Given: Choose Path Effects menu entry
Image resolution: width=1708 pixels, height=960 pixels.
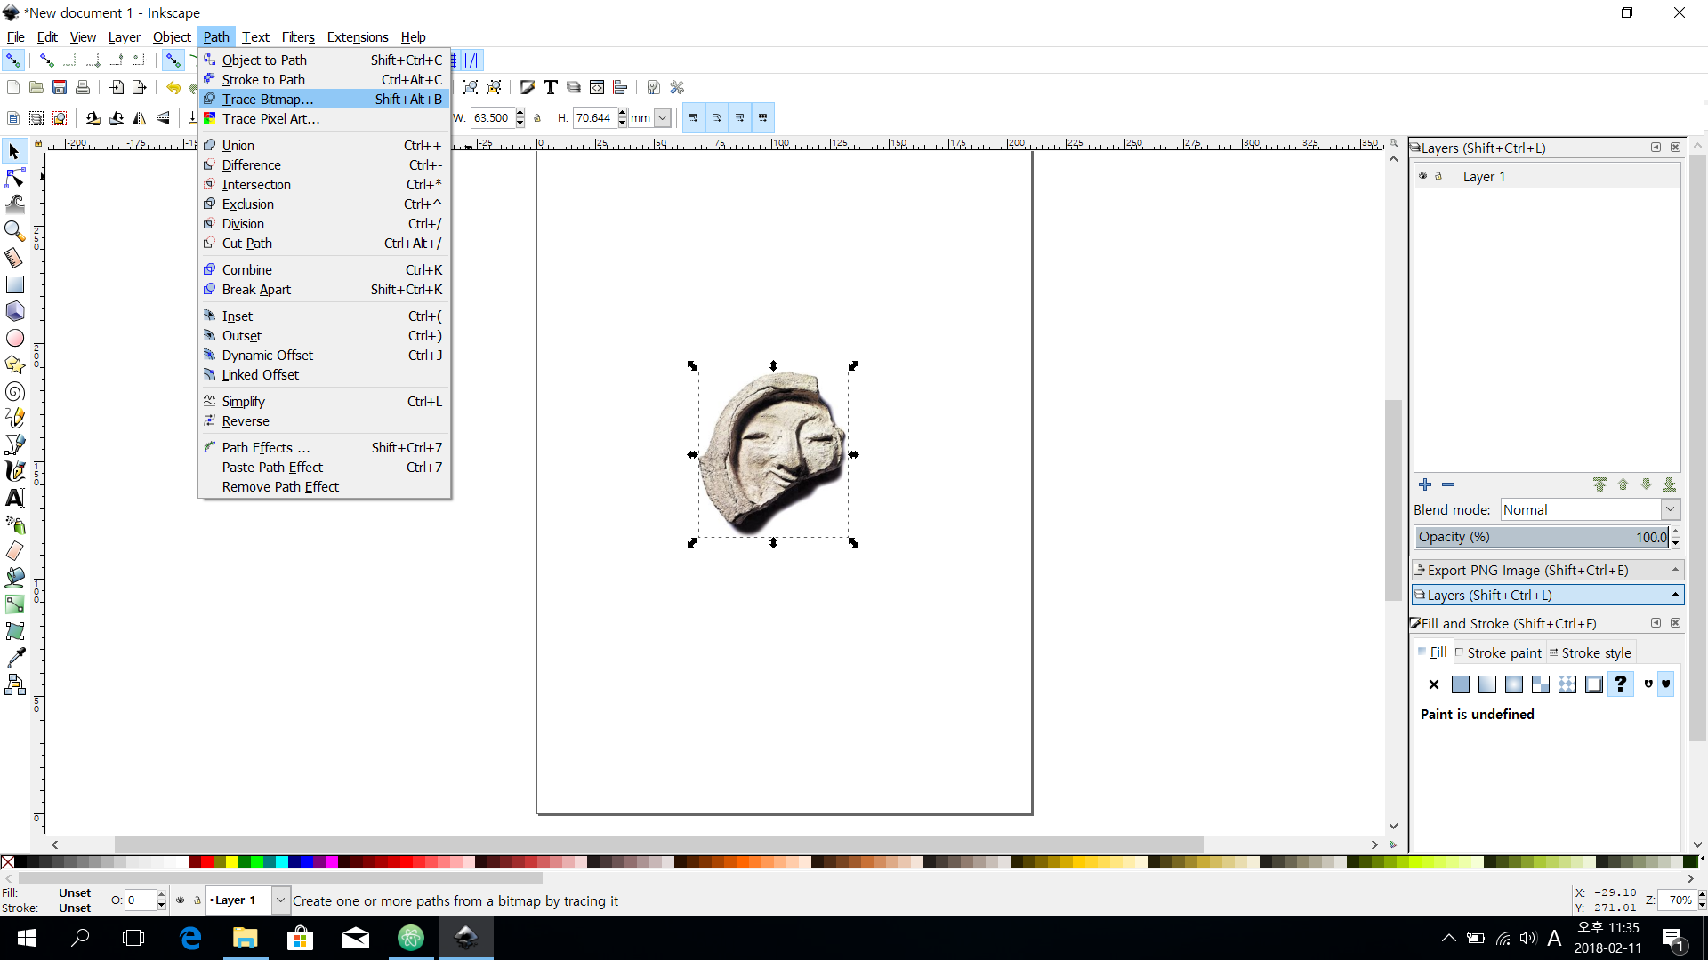Looking at the screenshot, I should tap(326, 447).
